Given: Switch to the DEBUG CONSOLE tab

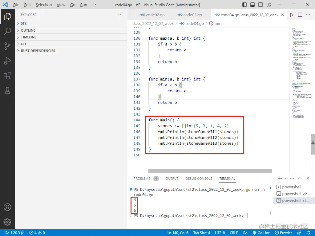Looking at the screenshot, I should pyautogui.click(x=199, y=179).
